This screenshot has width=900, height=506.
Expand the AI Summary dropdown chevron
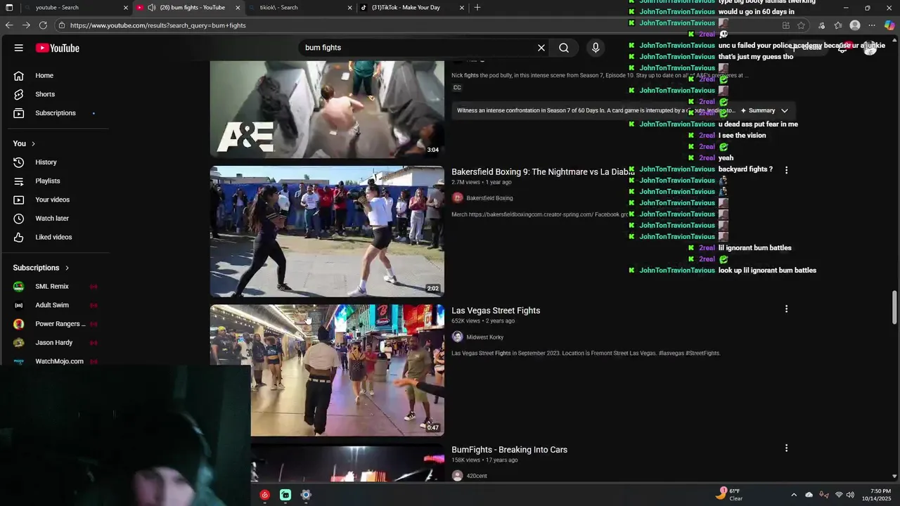(785, 110)
